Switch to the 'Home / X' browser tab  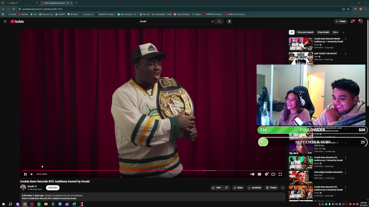pos(22,3)
